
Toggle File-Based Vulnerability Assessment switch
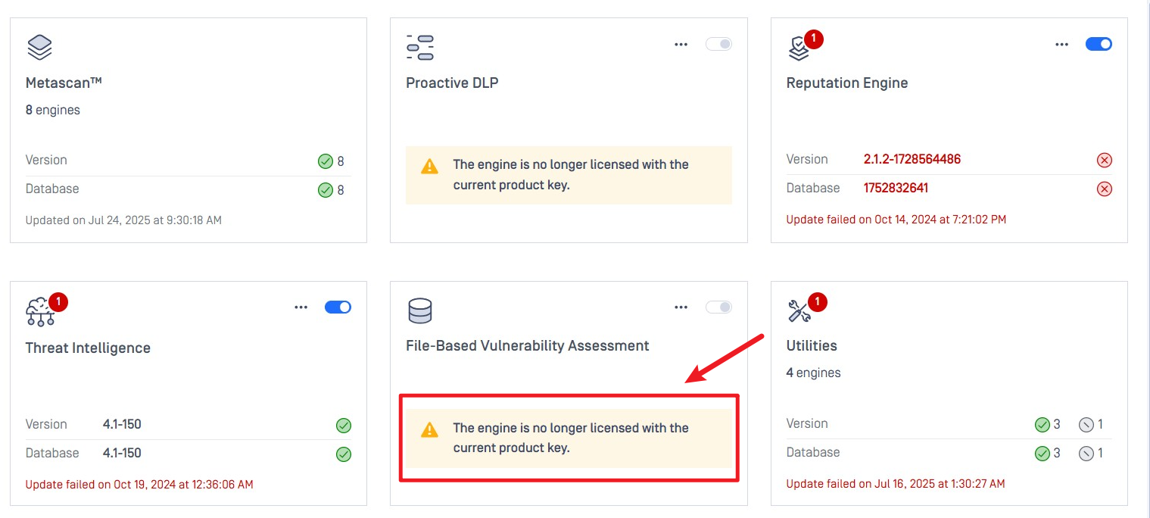click(x=718, y=307)
